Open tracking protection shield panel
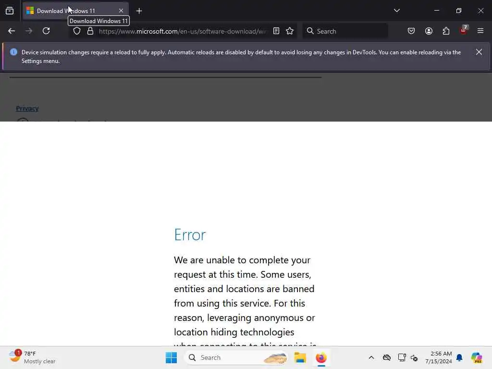This screenshot has height=369, width=492. pyautogui.click(x=77, y=31)
